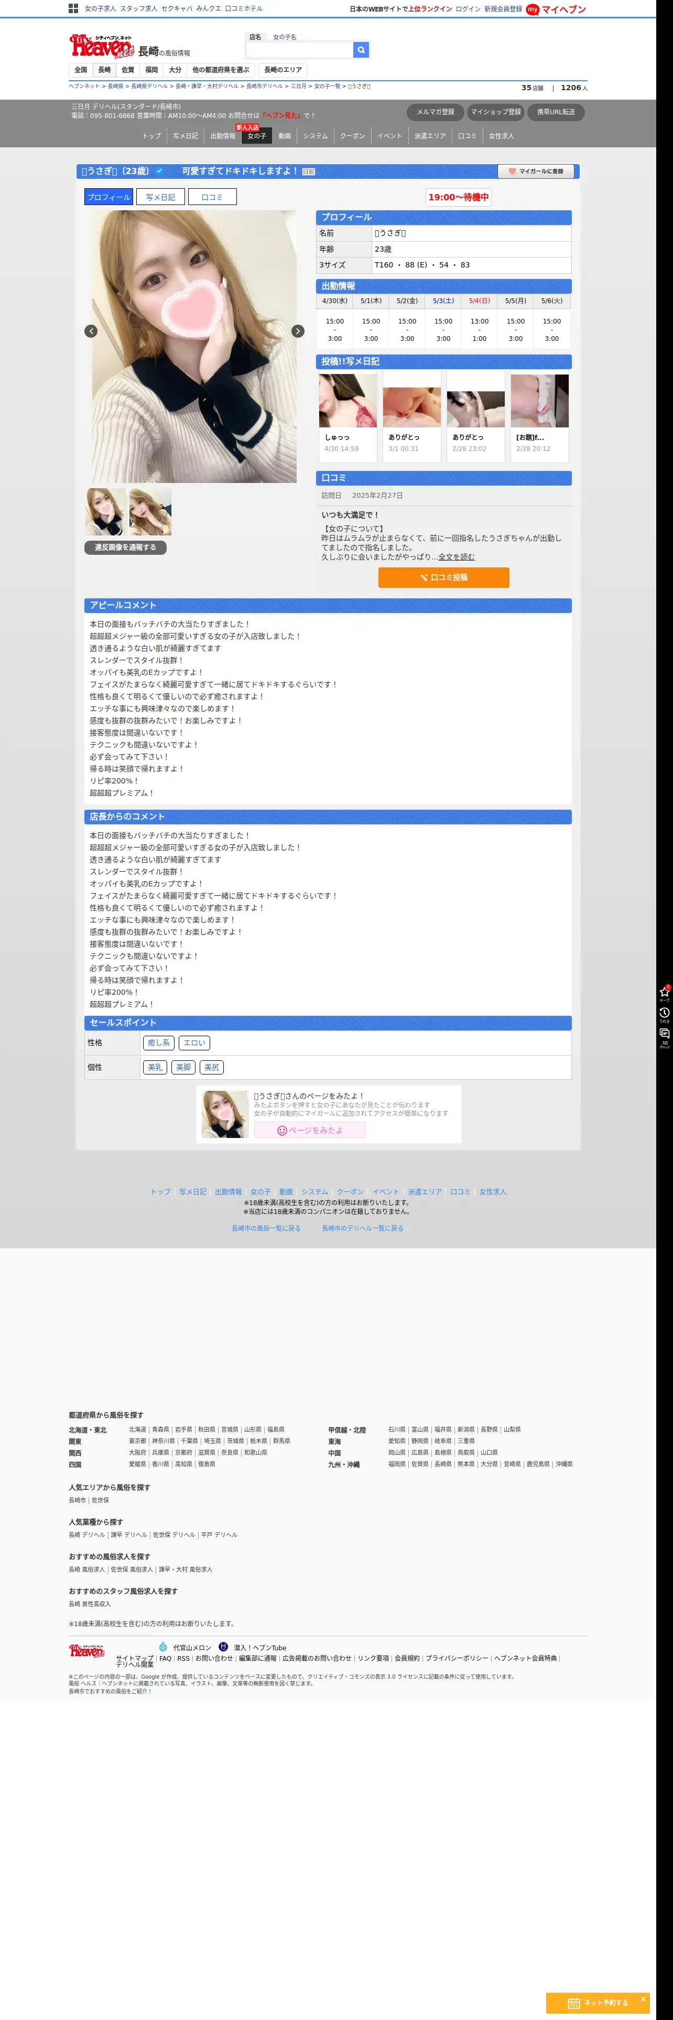Click the blue verified check badge
Image resolution: width=673 pixels, height=2020 pixels.
(160, 171)
